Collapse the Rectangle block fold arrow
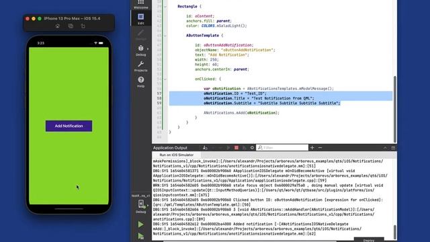430x242 pixels. (x=165, y=7)
